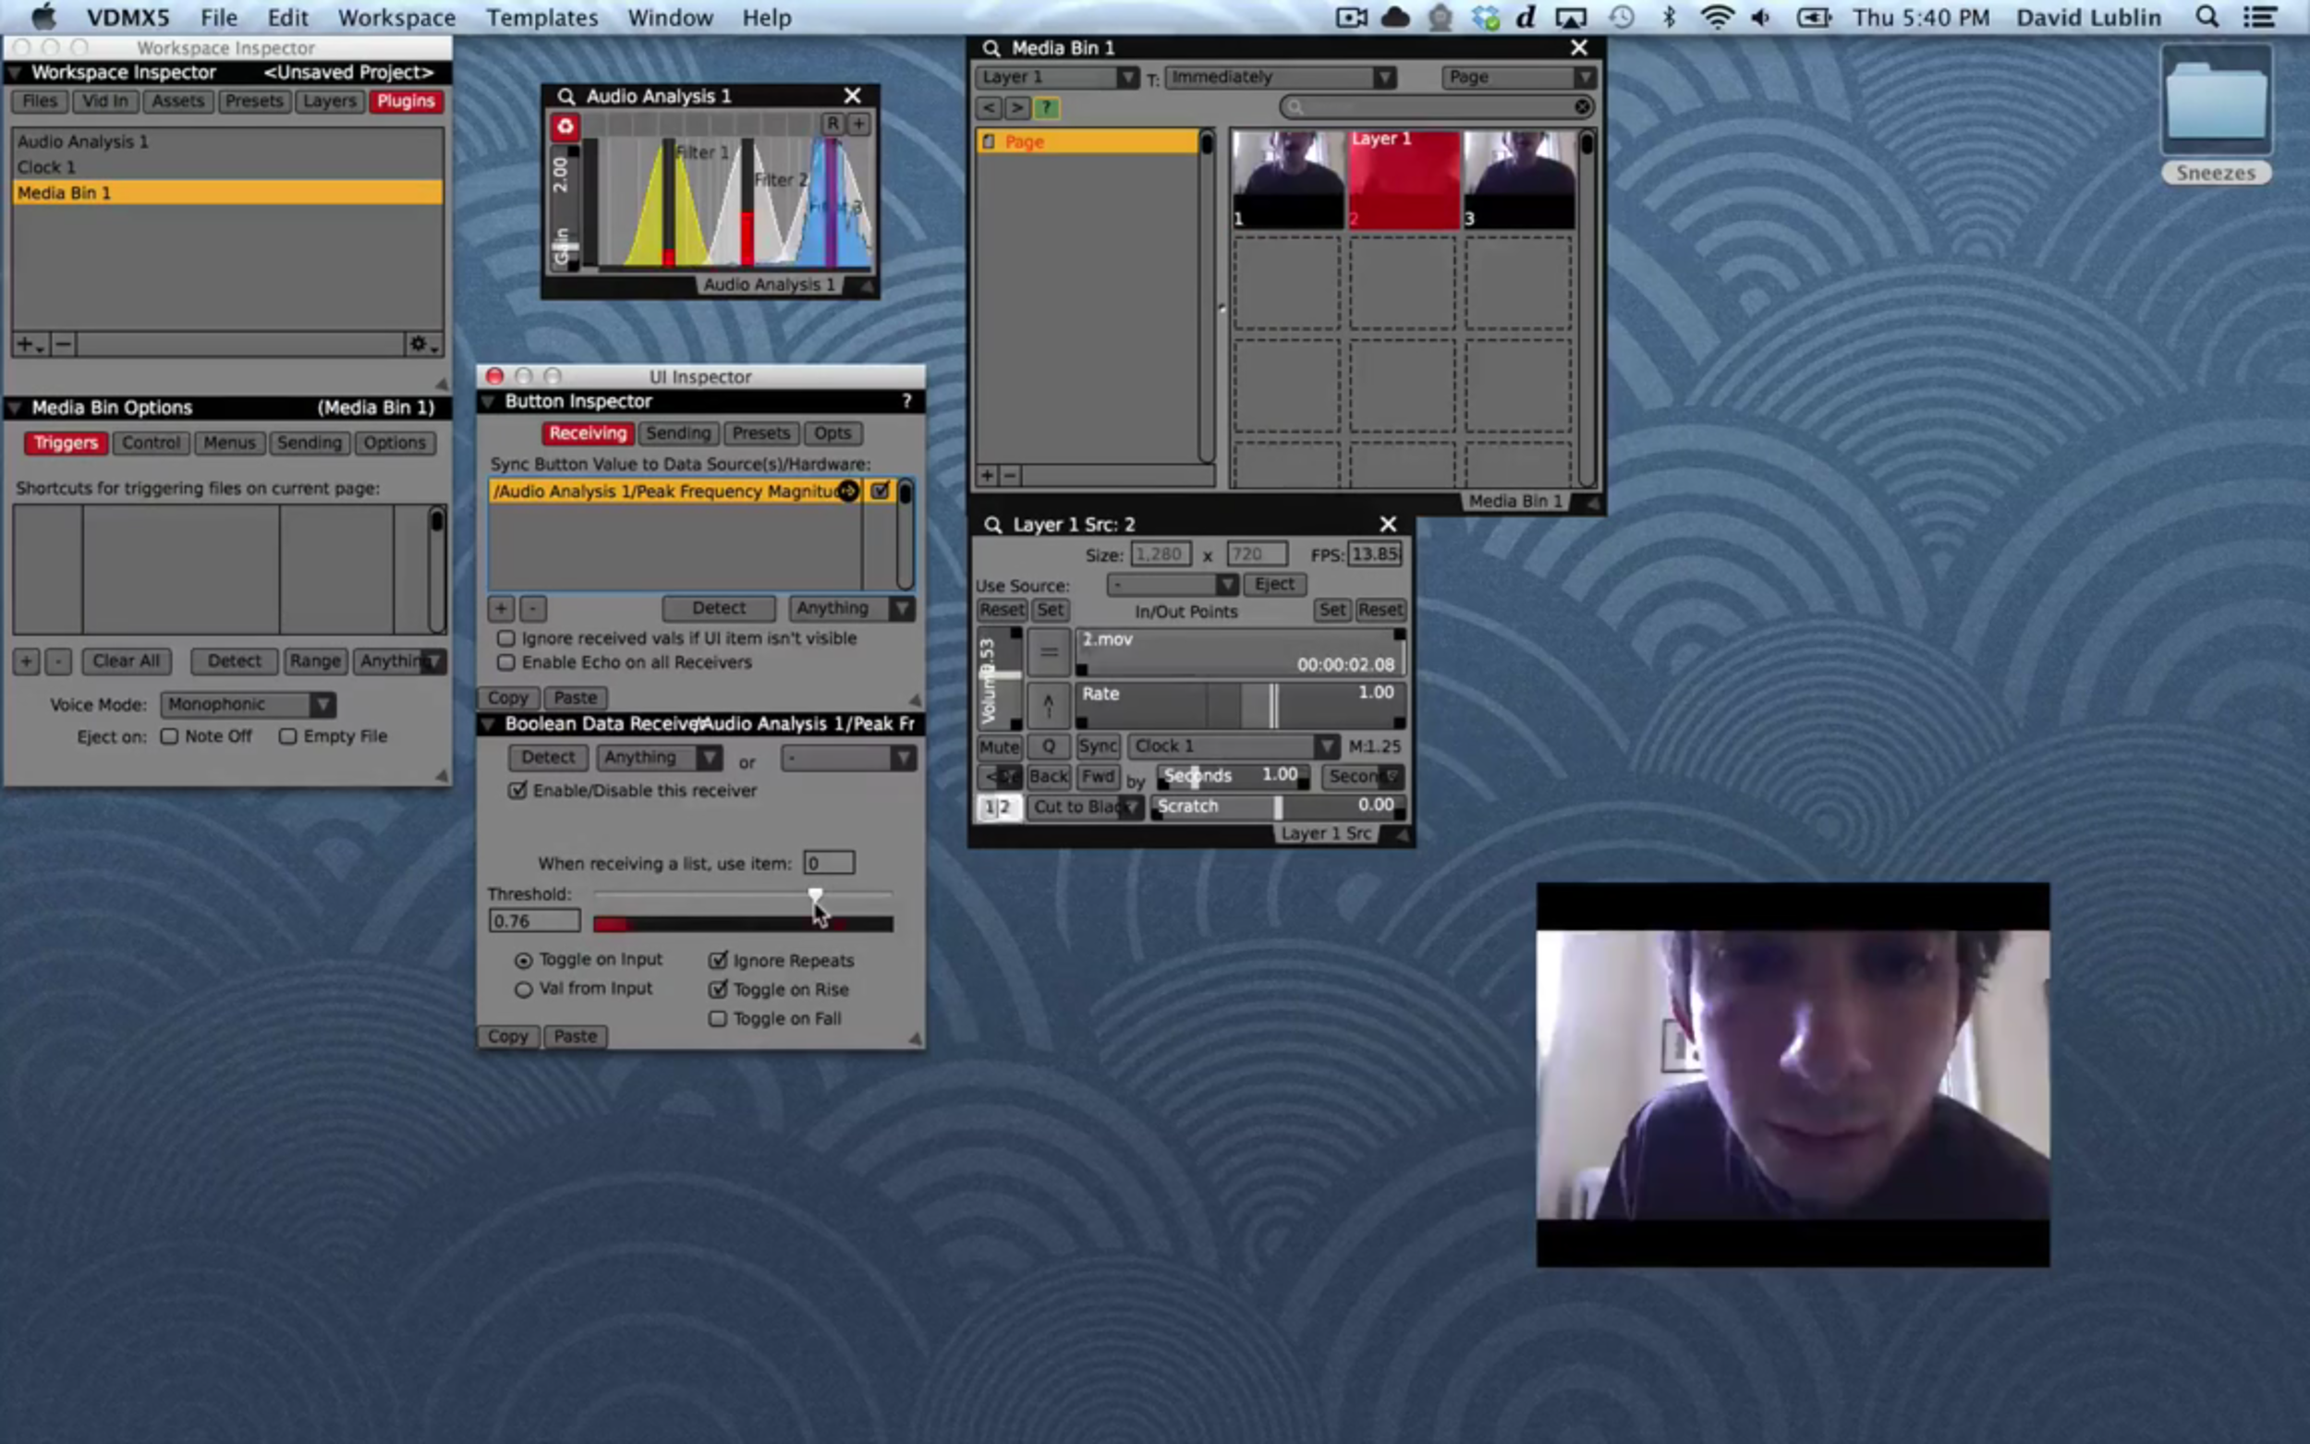Open Spotlight search in the menu bar
Image resolution: width=2310 pixels, height=1444 pixels.
click(x=2206, y=18)
